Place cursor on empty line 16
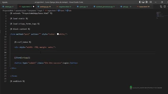 click(82, 52)
